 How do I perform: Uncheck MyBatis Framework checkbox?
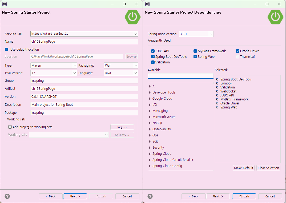[x=195, y=51]
